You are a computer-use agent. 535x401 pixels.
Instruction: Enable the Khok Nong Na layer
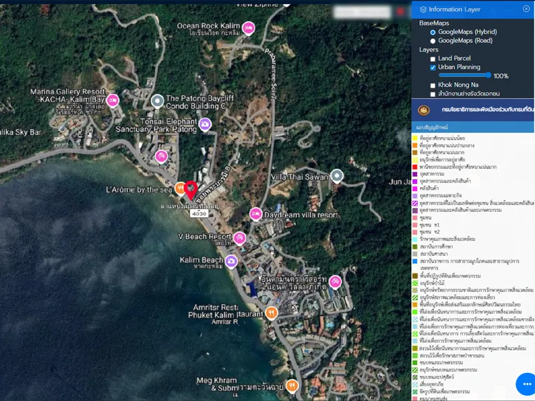433,86
